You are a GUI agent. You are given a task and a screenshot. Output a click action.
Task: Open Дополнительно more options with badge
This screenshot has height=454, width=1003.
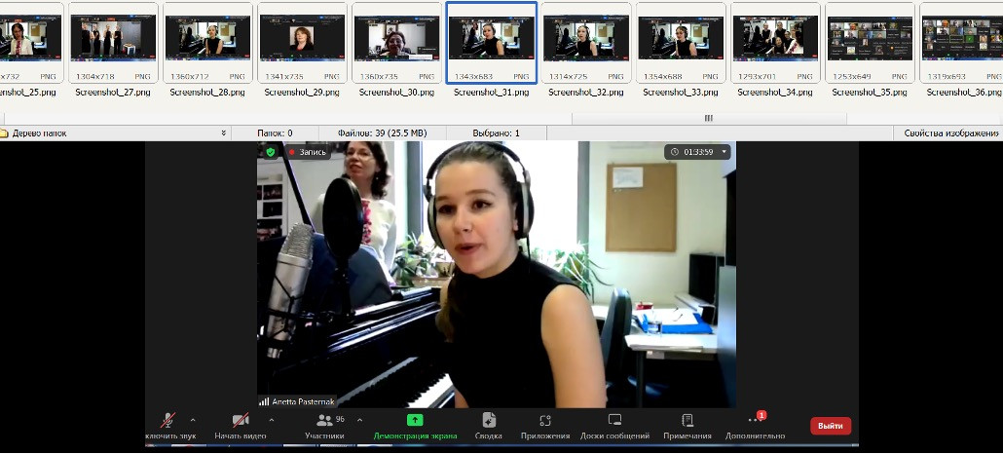[756, 420]
